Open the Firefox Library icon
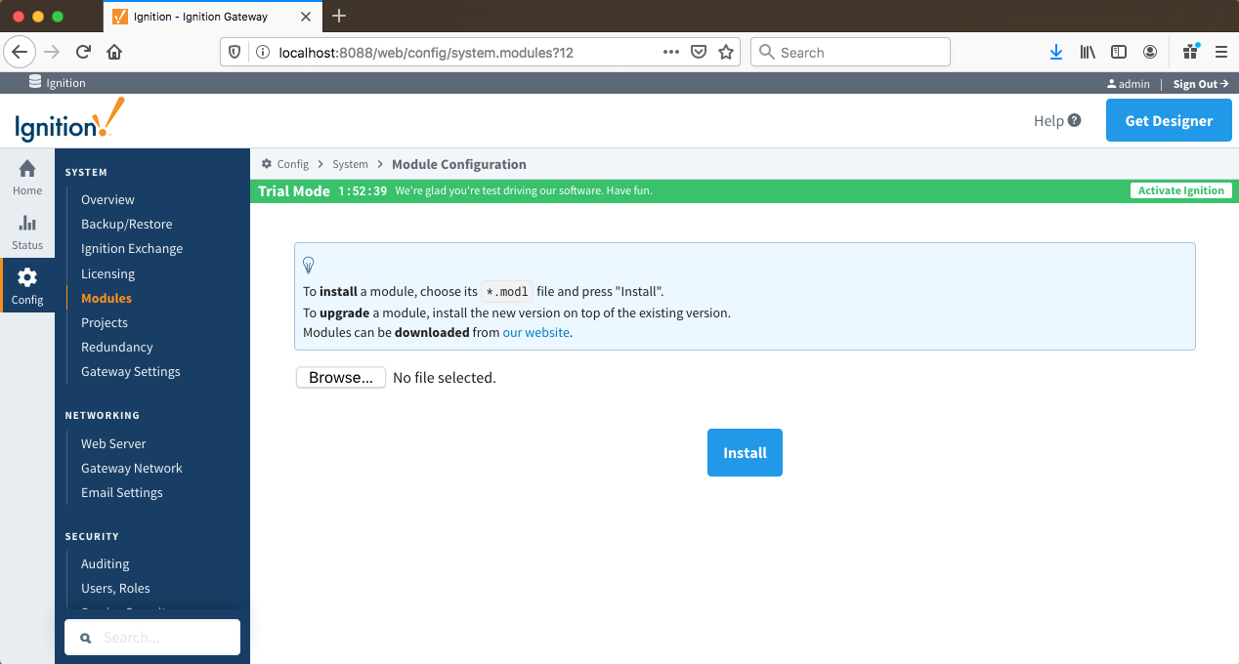 1088,53
